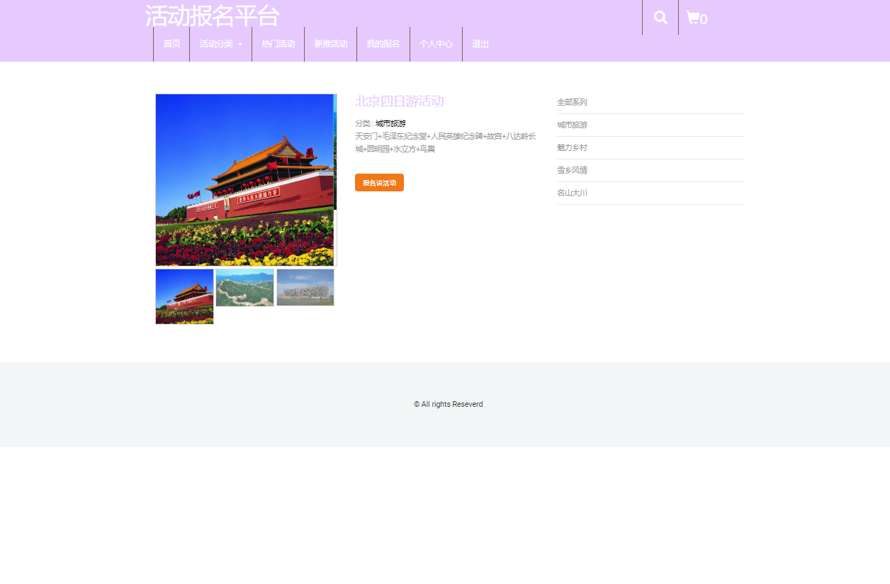This screenshot has height=584, width=890.
Task: Click the large Tiananmen main image
Action: click(x=245, y=180)
